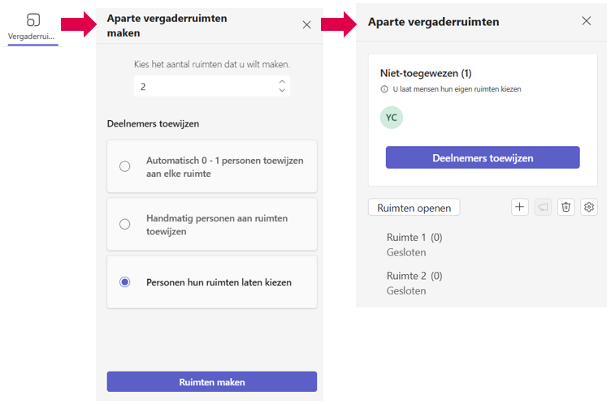
Task: Click the YC participant avatar
Action: [x=392, y=117]
